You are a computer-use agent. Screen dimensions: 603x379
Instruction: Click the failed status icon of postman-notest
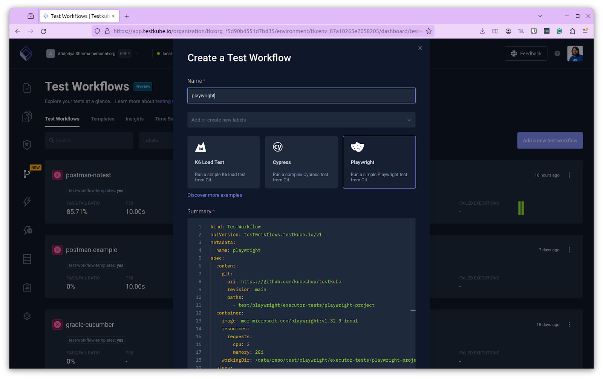57,175
